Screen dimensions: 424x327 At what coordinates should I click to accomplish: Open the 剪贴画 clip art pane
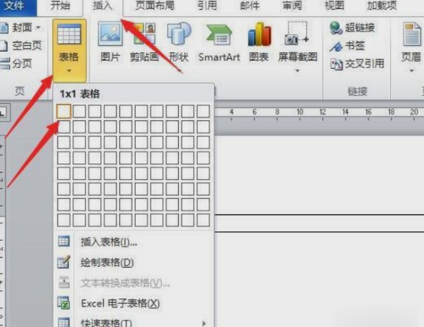144,42
